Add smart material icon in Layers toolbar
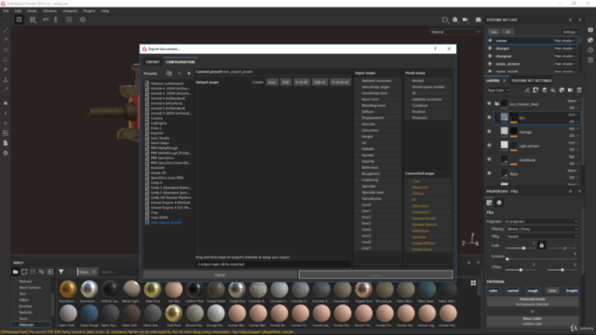Image resolution: width=596 pixels, height=335 pixels. tap(562, 90)
